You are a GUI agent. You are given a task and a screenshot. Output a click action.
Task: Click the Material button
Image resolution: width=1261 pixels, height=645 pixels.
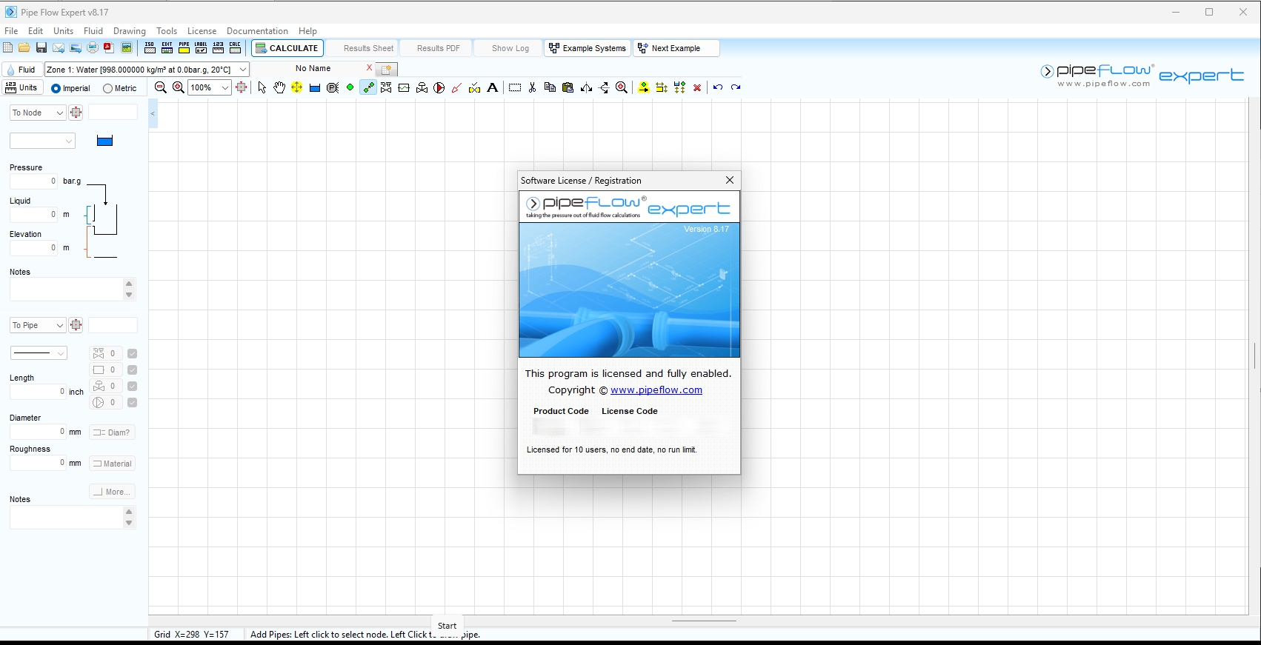click(x=113, y=464)
